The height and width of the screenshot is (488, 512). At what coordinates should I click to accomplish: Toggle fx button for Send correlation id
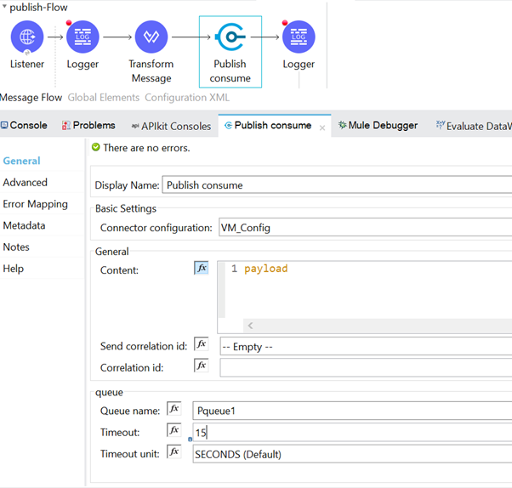[202, 344]
